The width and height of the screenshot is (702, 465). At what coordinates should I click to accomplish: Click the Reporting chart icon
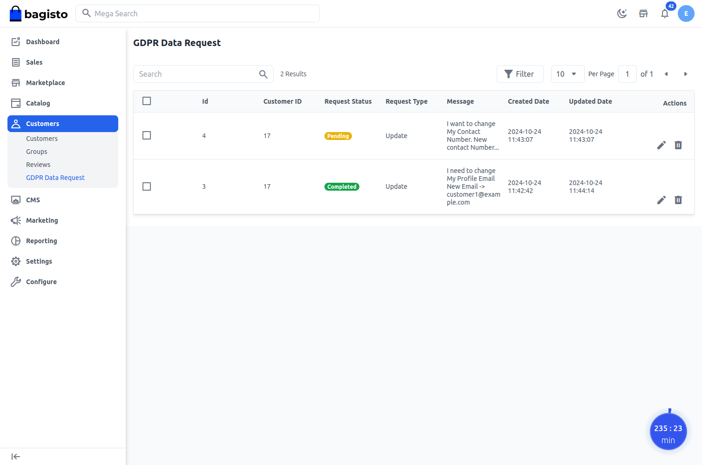tap(16, 241)
